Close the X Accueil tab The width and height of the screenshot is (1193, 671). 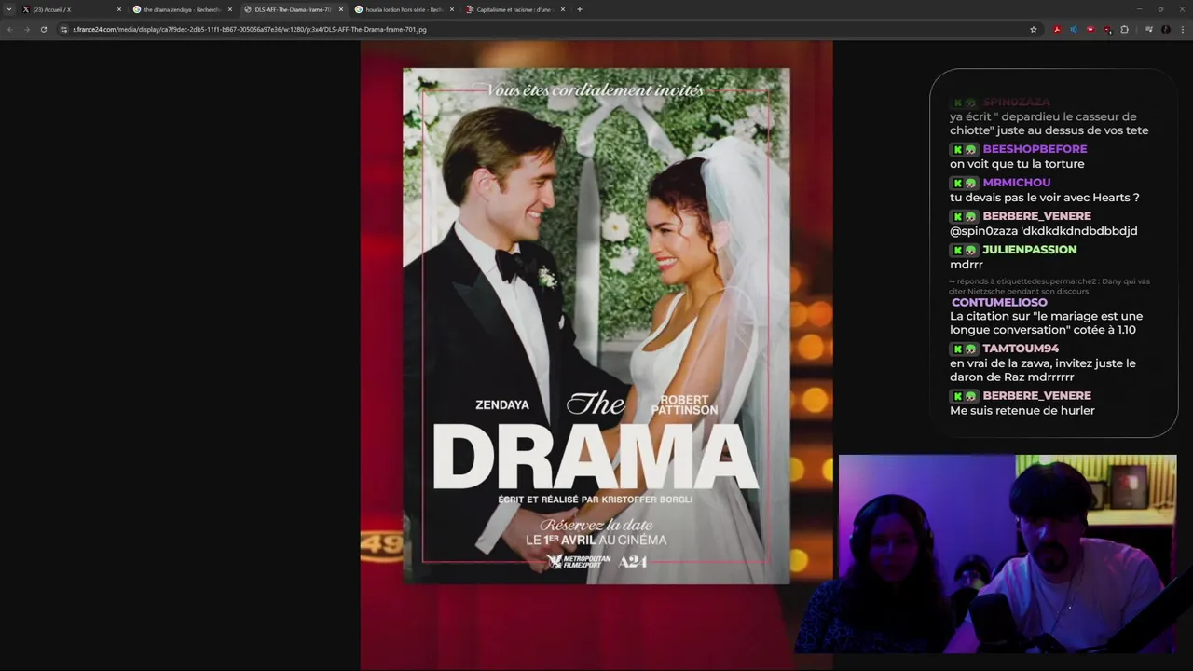[x=119, y=9]
